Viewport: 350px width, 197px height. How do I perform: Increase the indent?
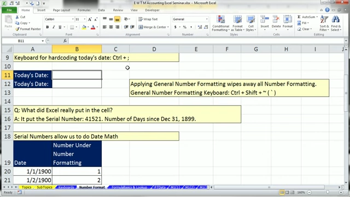click(x=132, y=27)
